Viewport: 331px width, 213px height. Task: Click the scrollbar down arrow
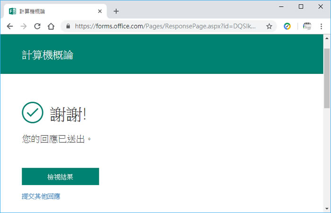[x=327, y=209]
